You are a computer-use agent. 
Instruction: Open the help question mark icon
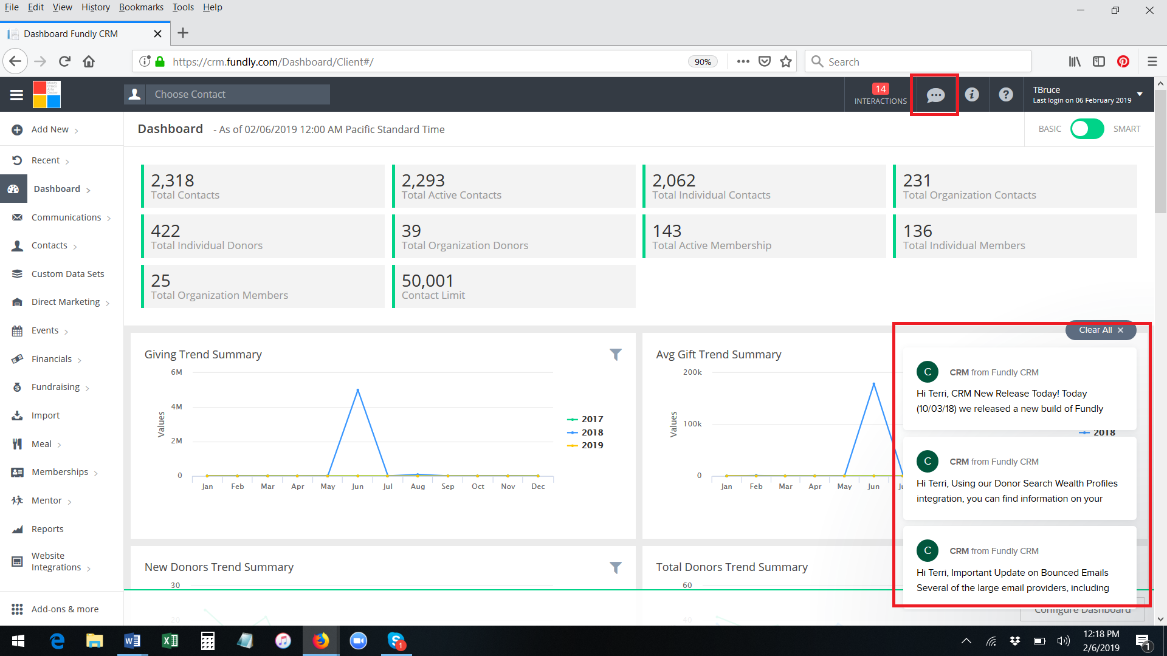(1006, 94)
